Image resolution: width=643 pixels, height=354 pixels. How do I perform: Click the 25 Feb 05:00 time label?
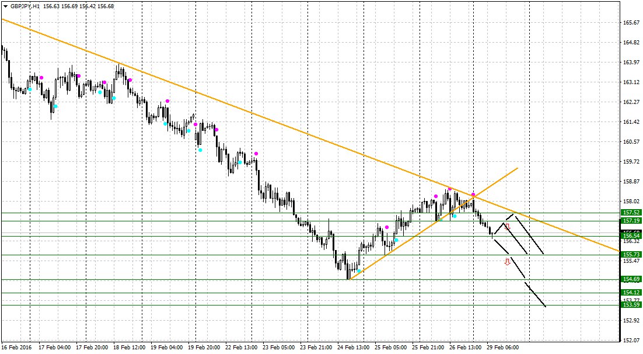(391, 348)
